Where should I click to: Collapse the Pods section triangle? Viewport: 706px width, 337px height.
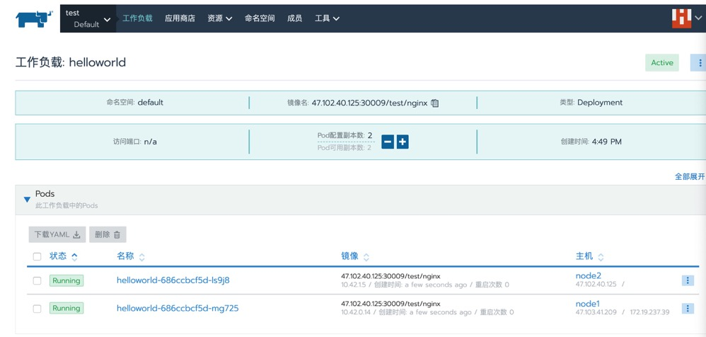(x=27, y=199)
